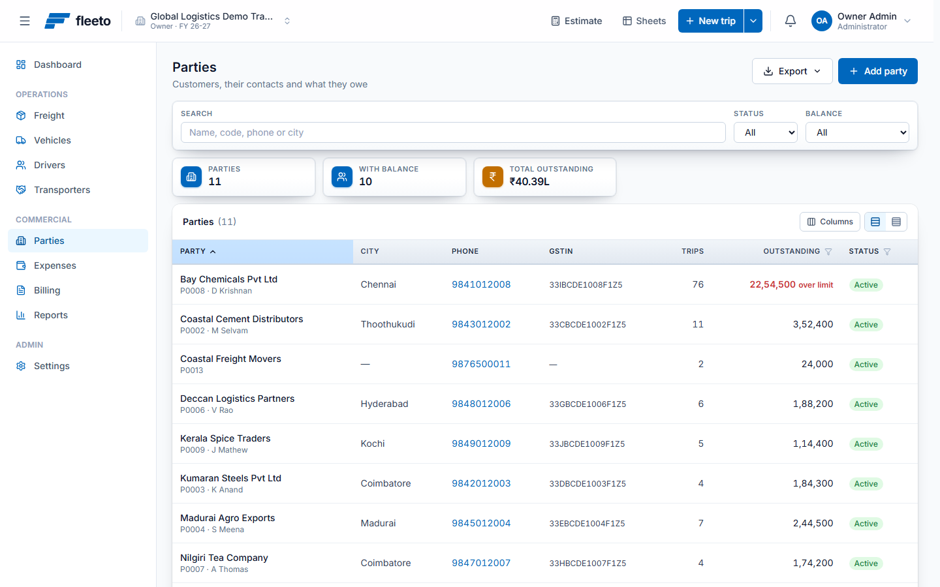Click the Billing document icon
The image size is (940, 587).
pos(21,290)
